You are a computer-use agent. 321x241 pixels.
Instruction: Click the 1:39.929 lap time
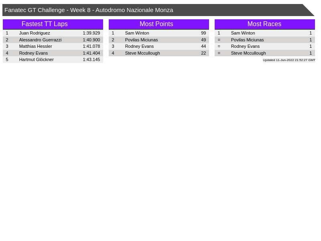point(91,33)
